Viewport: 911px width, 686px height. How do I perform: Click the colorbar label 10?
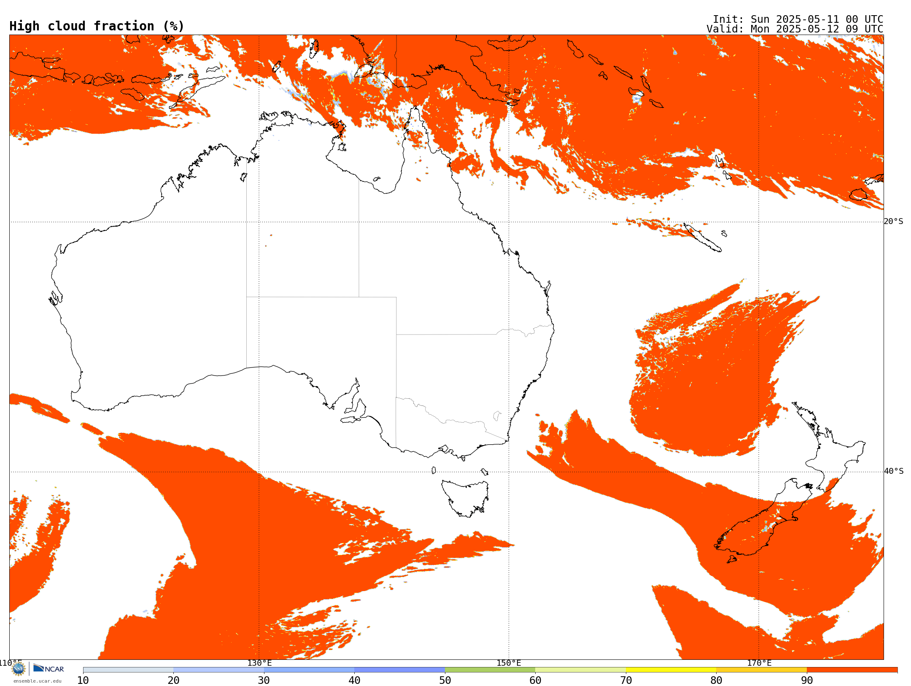83,680
